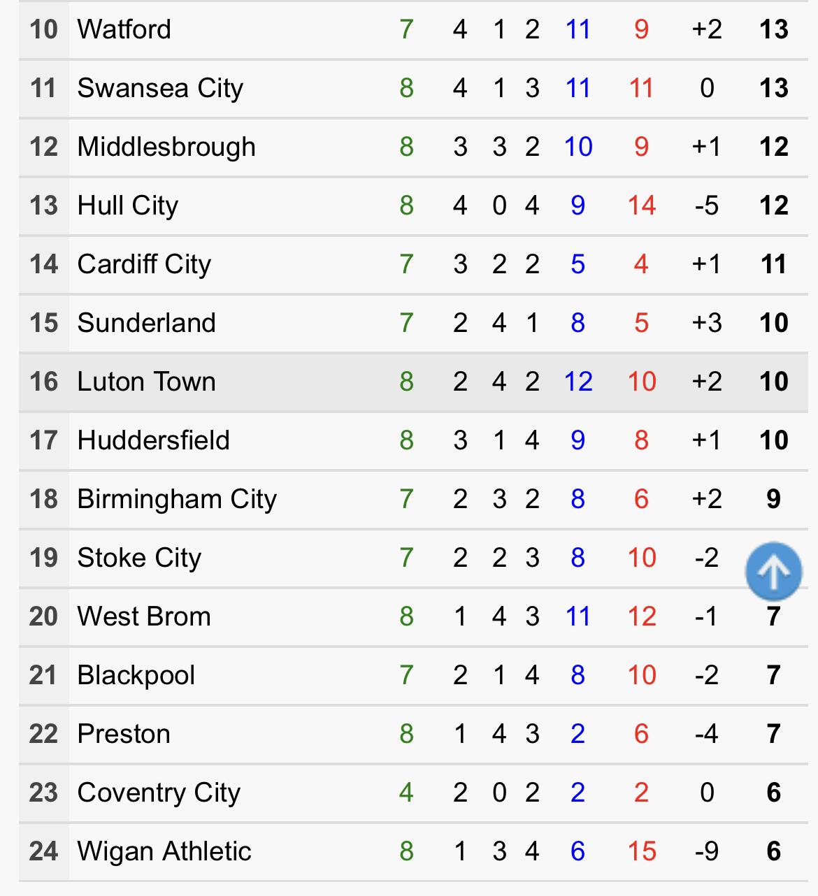The image size is (818, 896).
Task: Click the highlighted Luton Town row name
Action: [146, 382]
